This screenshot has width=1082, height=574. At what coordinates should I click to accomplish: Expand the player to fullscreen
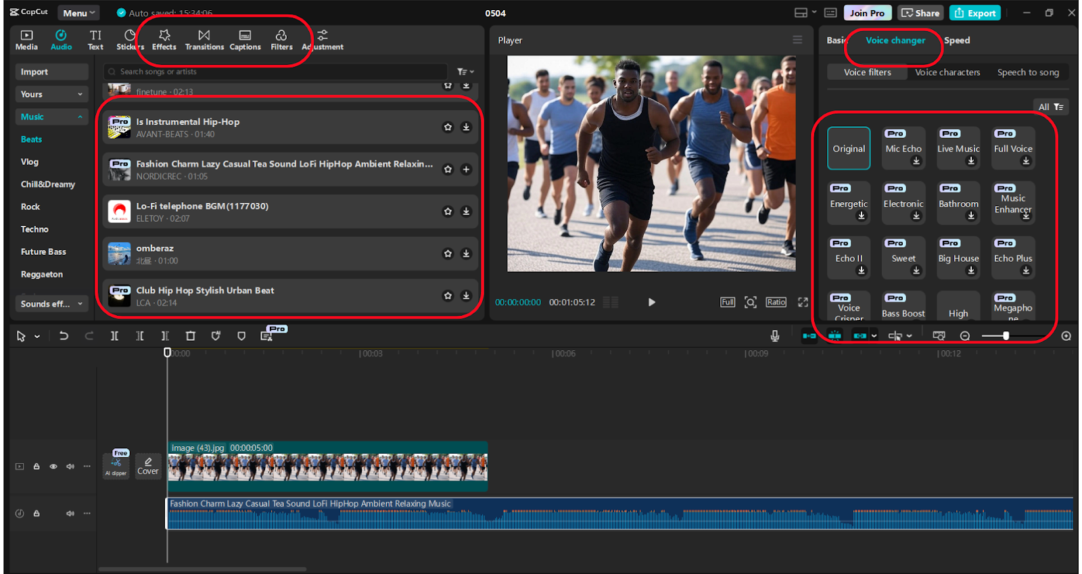click(803, 302)
